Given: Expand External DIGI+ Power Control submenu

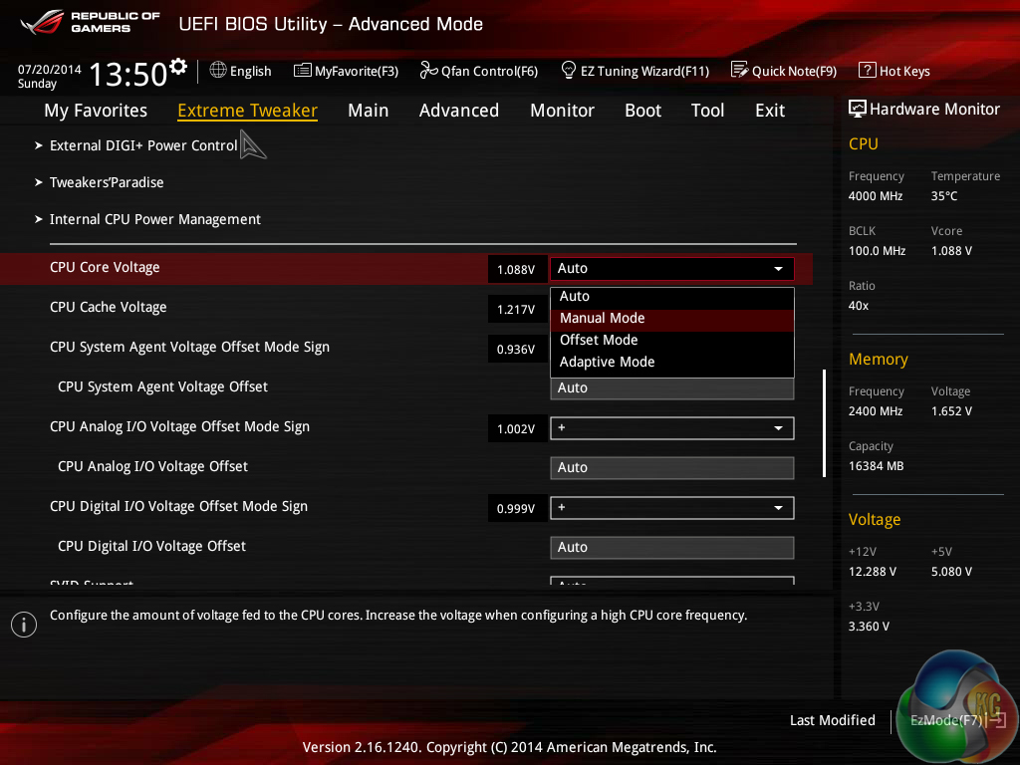Looking at the screenshot, I should (143, 145).
